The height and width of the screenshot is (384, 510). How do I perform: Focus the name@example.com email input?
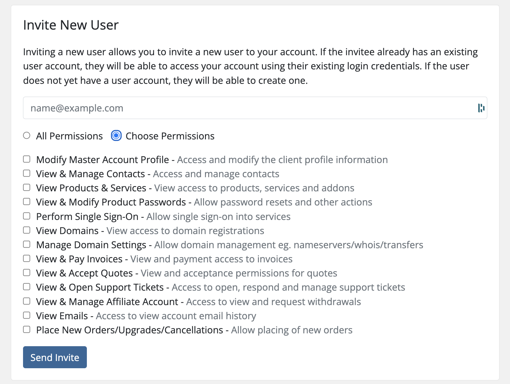coord(255,108)
